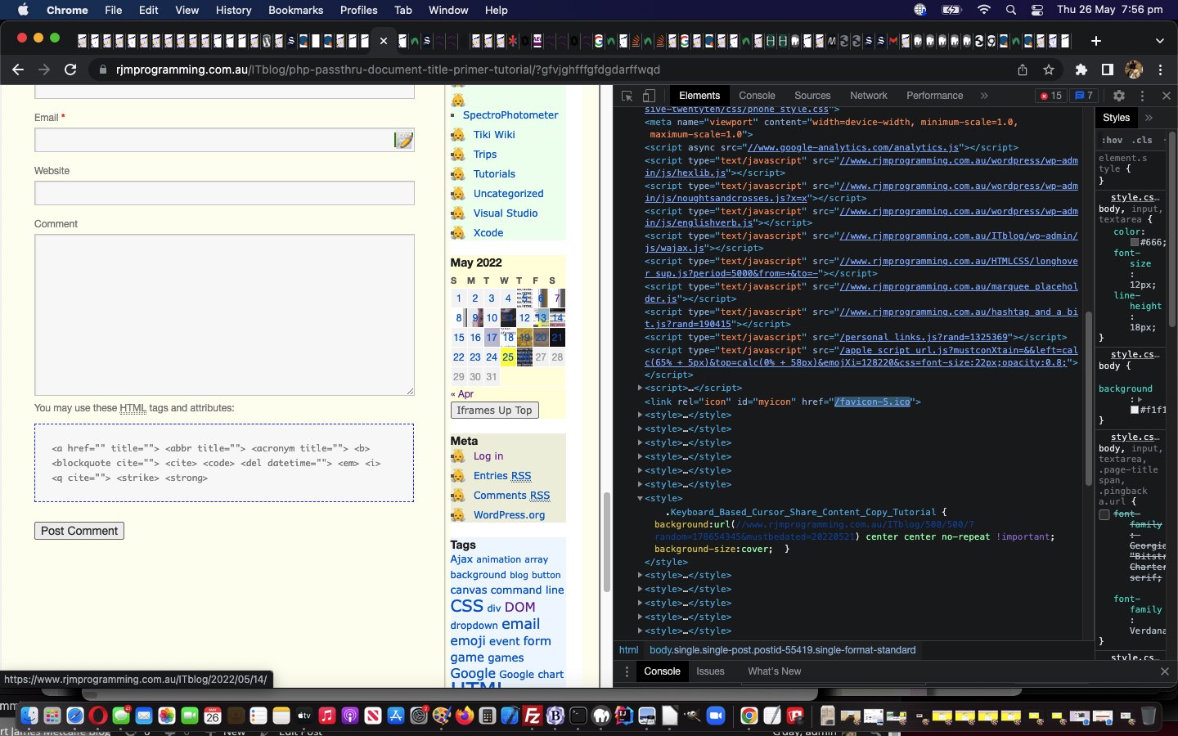Select the Issues drawer tab
1178x736 pixels.
pyautogui.click(x=710, y=671)
